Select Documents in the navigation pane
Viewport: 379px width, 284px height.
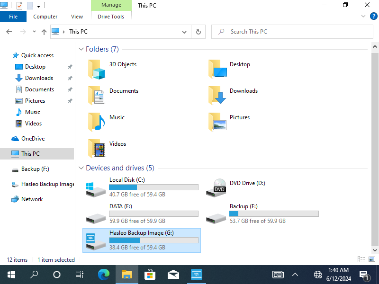[39, 89]
